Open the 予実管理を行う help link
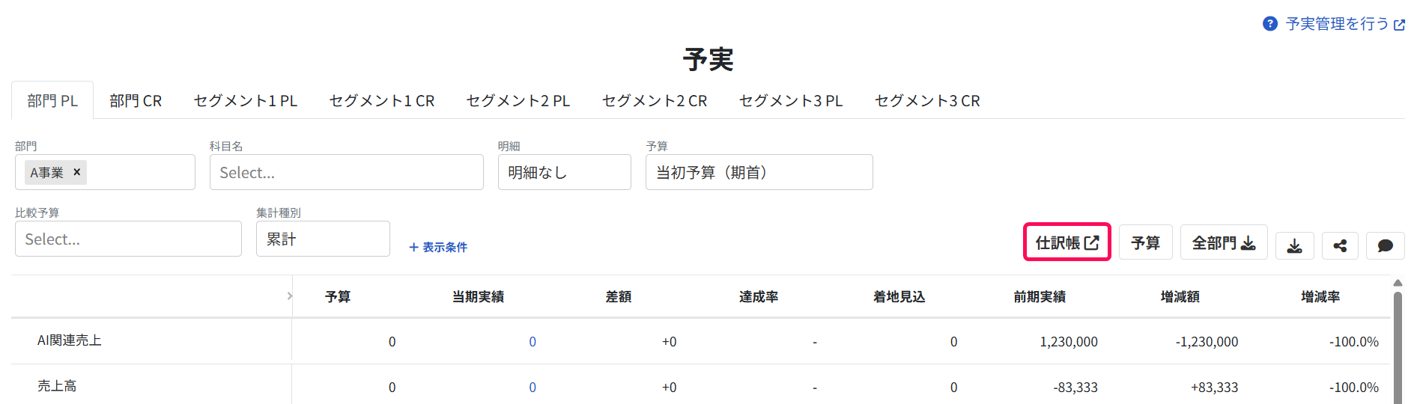 pyautogui.click(x=1345, y=24)
